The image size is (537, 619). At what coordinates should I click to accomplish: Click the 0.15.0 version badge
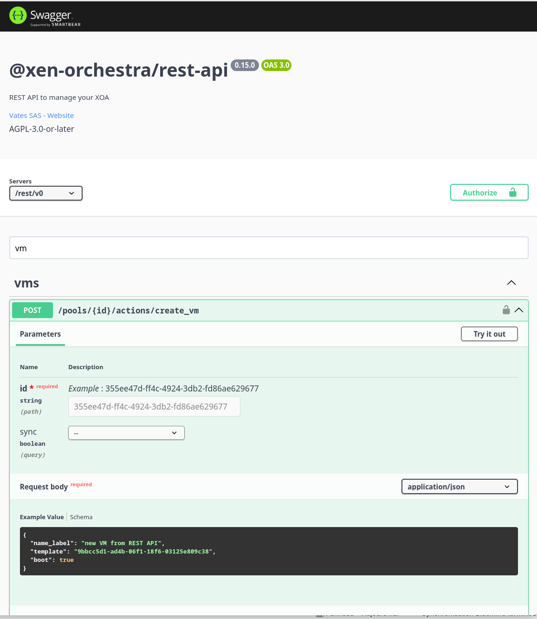(245, 65)
